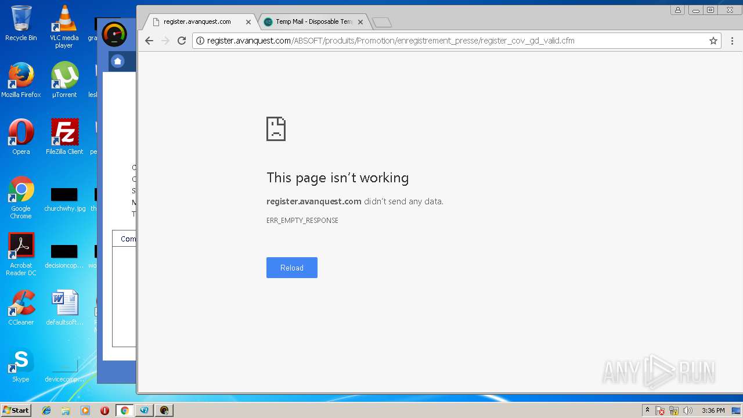Open Recycle Bin on the desktop

[21, 23]
